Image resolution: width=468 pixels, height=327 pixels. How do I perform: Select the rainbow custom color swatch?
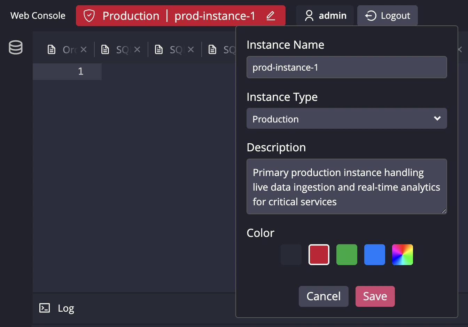click(402, 254)
